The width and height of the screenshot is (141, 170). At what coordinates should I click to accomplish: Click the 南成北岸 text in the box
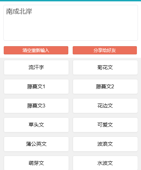coord(19,11)
